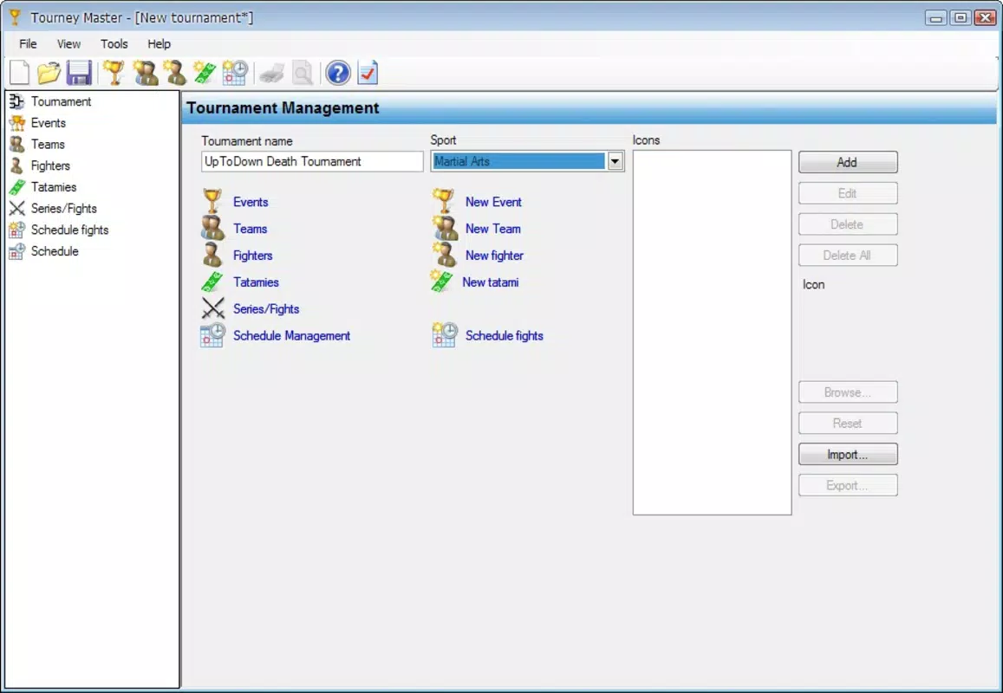Click the people icon beside sidebar Teams

(x=16, y=145)
